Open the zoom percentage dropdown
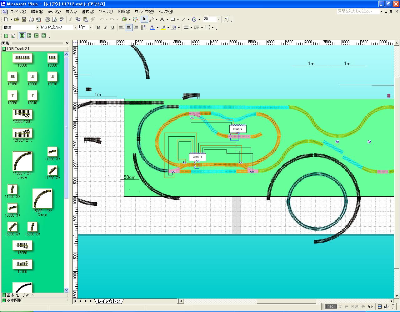This screenshot has height=312, width=400. pos(218,19)
